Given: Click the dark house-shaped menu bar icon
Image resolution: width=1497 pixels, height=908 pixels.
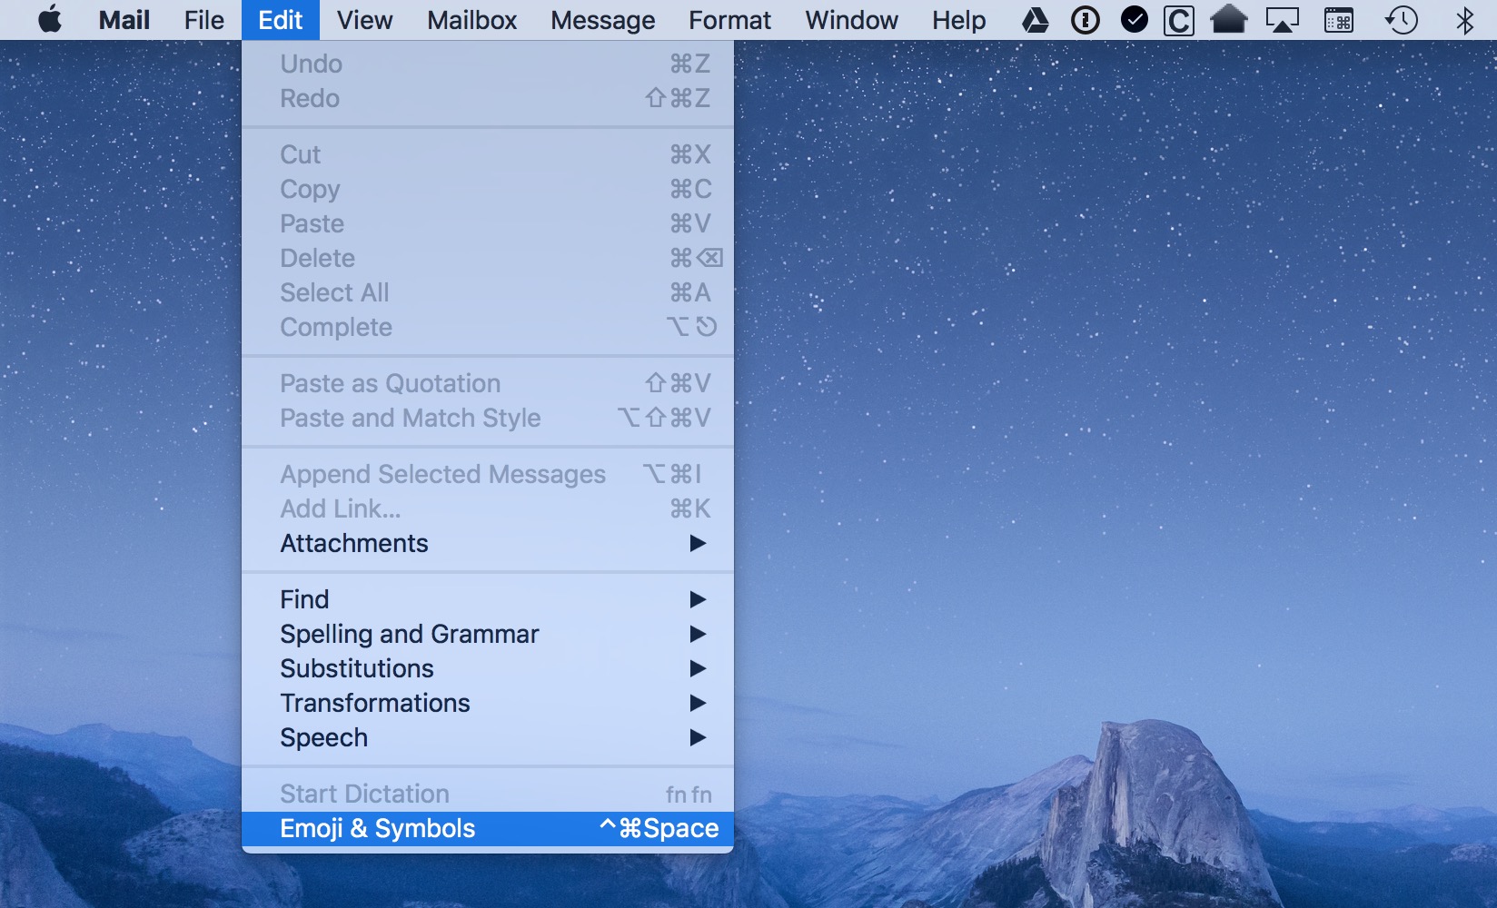Looking at the screenshot, I should click(1229, 19).
